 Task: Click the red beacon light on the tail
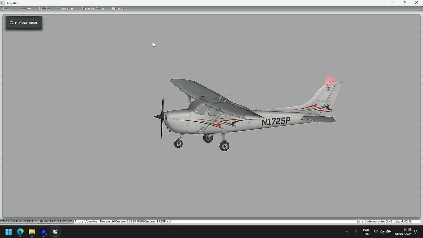(329, 81)
